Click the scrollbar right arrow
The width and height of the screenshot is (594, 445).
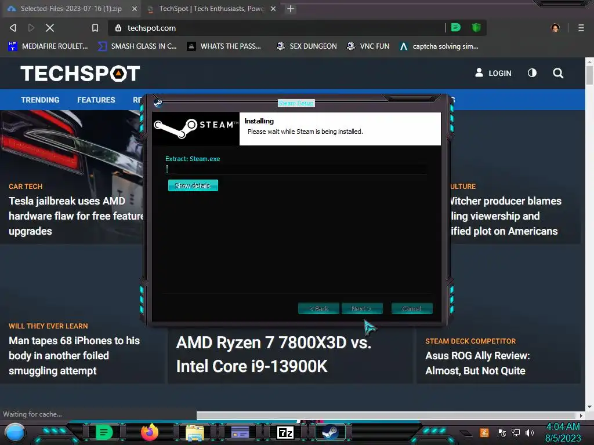point(581,415)
